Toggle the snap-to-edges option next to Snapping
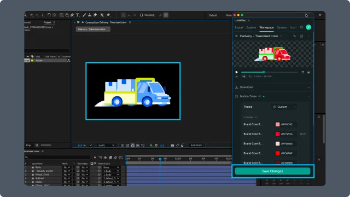Image resolution: width=350 pixels, height=197 pixels. 160,15
